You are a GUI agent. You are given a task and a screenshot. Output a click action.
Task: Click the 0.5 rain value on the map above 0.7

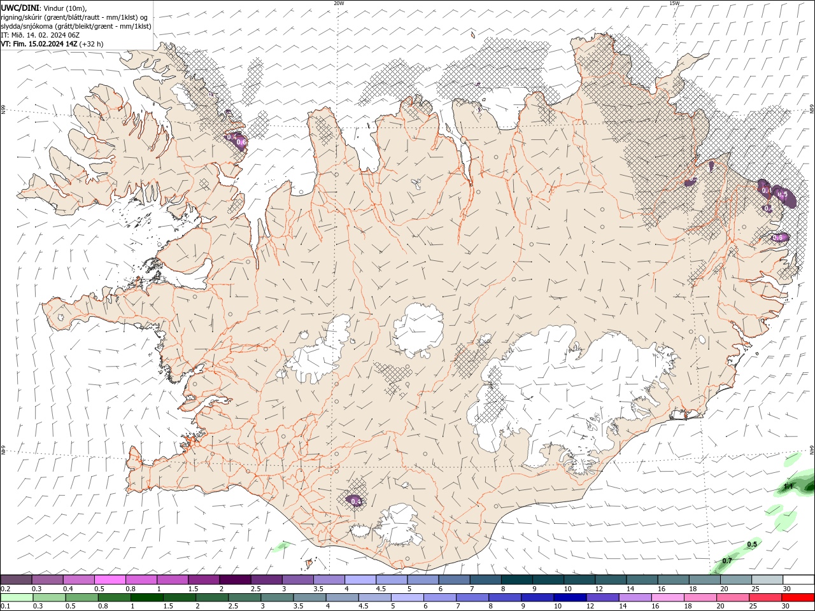click(752, 544)
